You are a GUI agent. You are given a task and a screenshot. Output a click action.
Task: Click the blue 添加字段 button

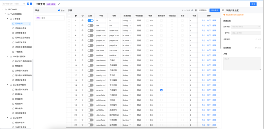pyautogui.click(x=215, y=10)
